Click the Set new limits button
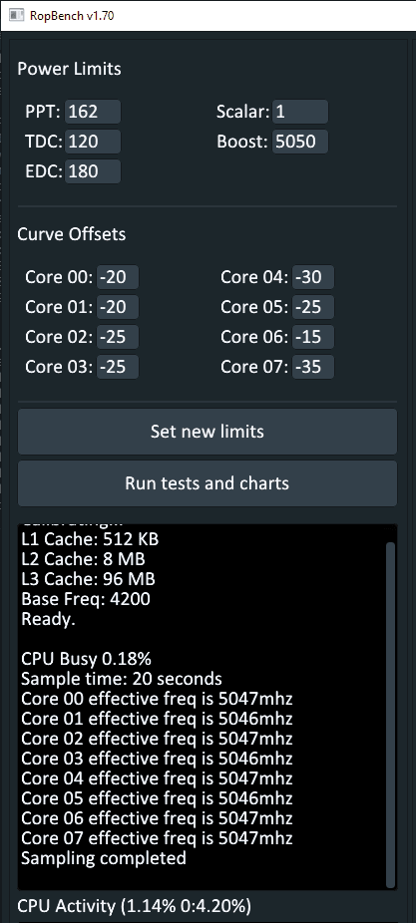The width and height of the screenshot is (416, 923). 208,432
